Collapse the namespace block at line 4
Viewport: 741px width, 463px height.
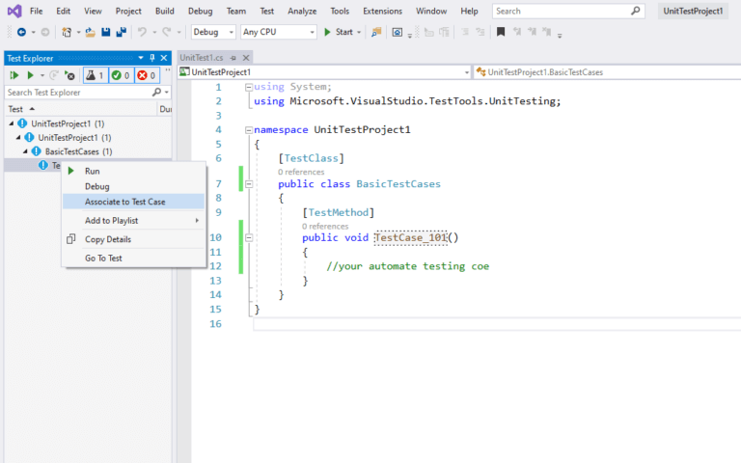[x=249, y=130]
